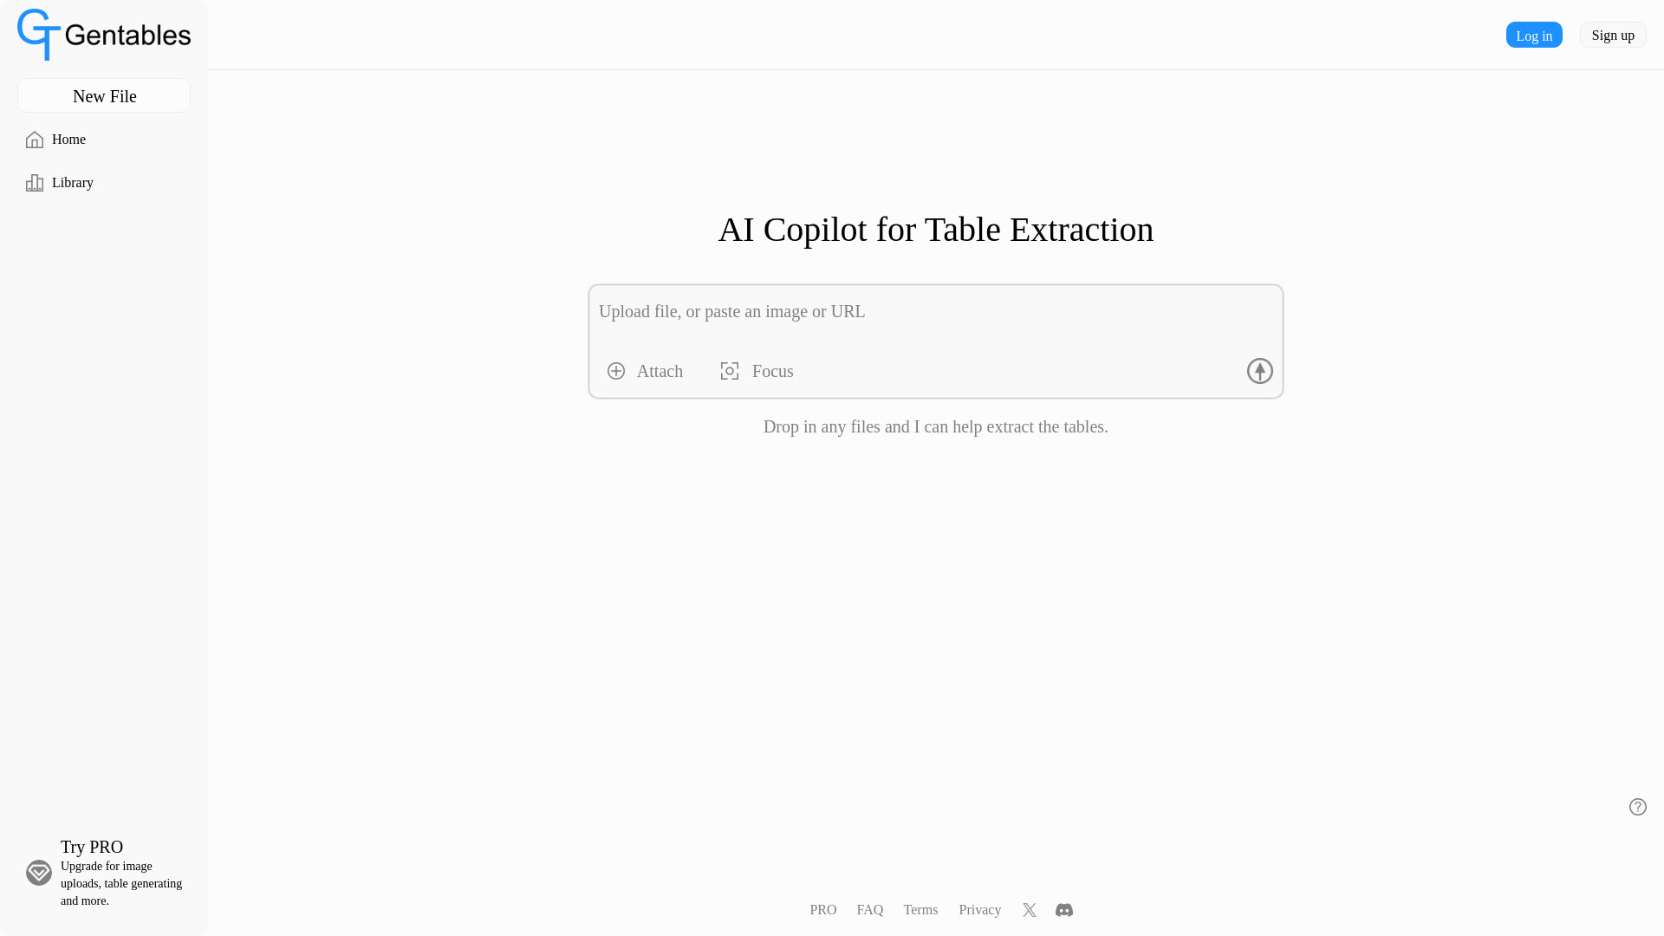Select the Home navigation item
The image size is (1664, 936).
point(68,139)
